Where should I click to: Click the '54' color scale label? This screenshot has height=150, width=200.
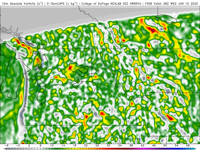pos(176,145)
